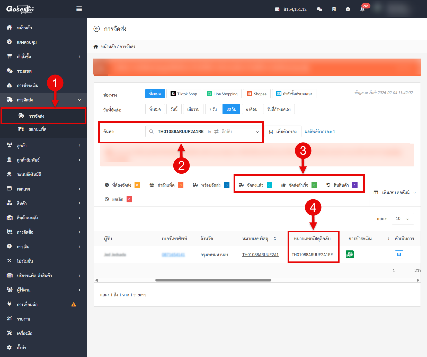Click the horizontal table scrollbar
The width and height of the screenshot is (427, 357).
(x=213, y=280)
